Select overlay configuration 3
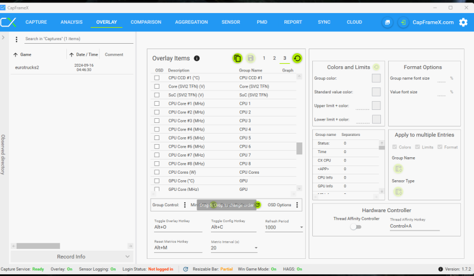Screen dimensions: 474x276 [x=284, y=59]
